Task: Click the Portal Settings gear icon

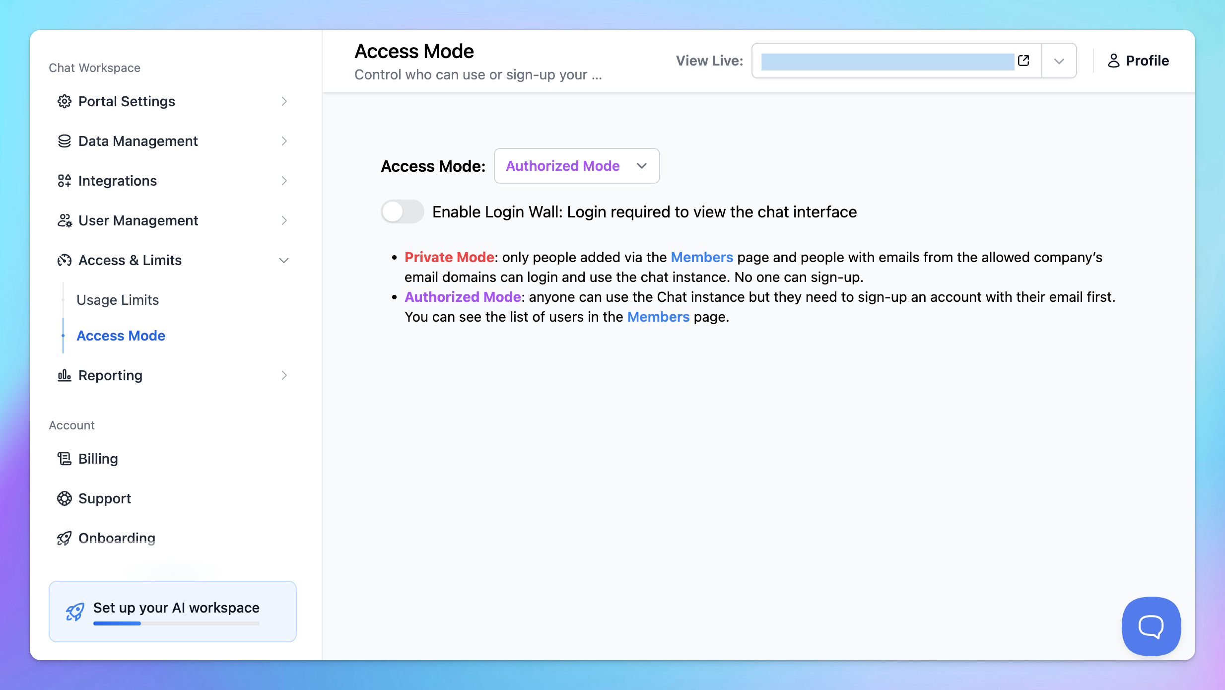Action: pos(64,101)
